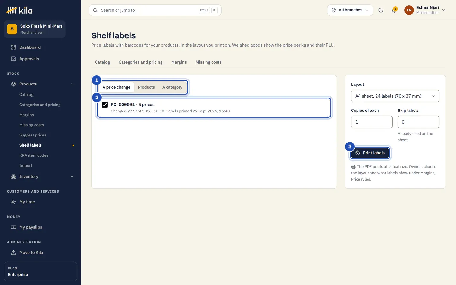Open the Missing costs top tab

click(x=208, y=62)
